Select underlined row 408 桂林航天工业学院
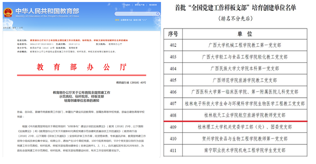This screenshot has height=164, width=316. [x=244, y=115]
